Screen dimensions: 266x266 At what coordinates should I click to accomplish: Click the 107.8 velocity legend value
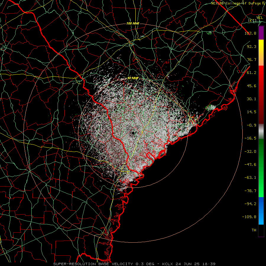click(x=250, y=33)
